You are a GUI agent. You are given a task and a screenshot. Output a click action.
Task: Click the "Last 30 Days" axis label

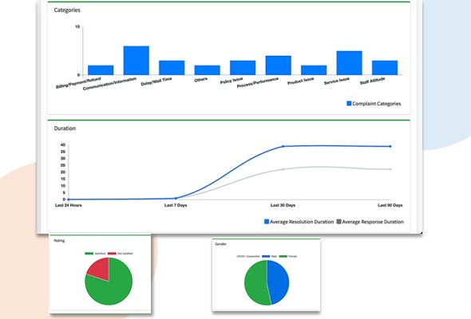coord(283,205)
